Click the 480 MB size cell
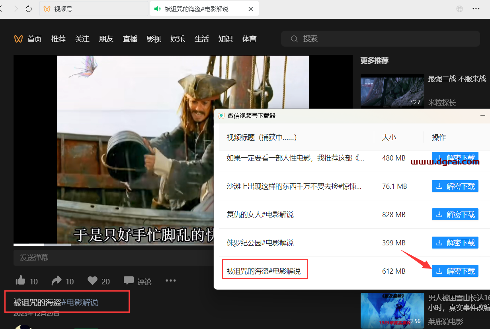490x329 pixels. click(394, 158)
